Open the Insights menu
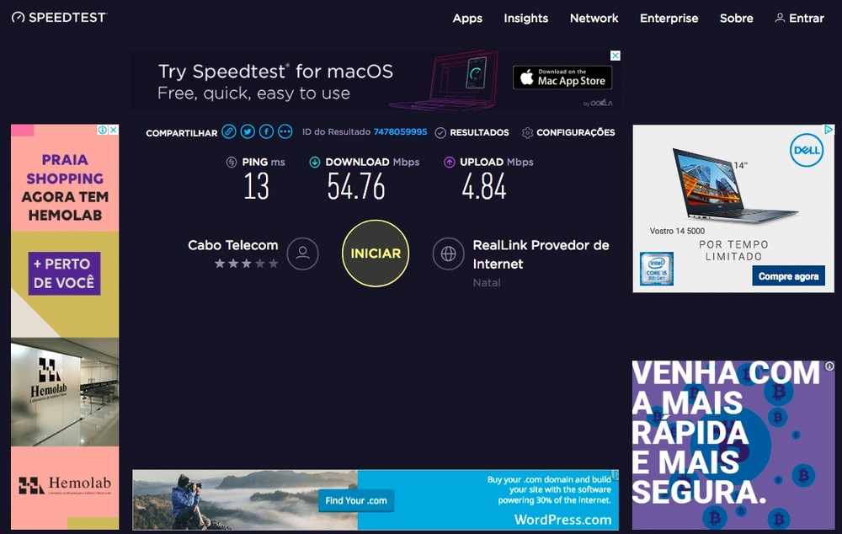Viewport: 842px width, 534px height. click(x=525, y=19)
